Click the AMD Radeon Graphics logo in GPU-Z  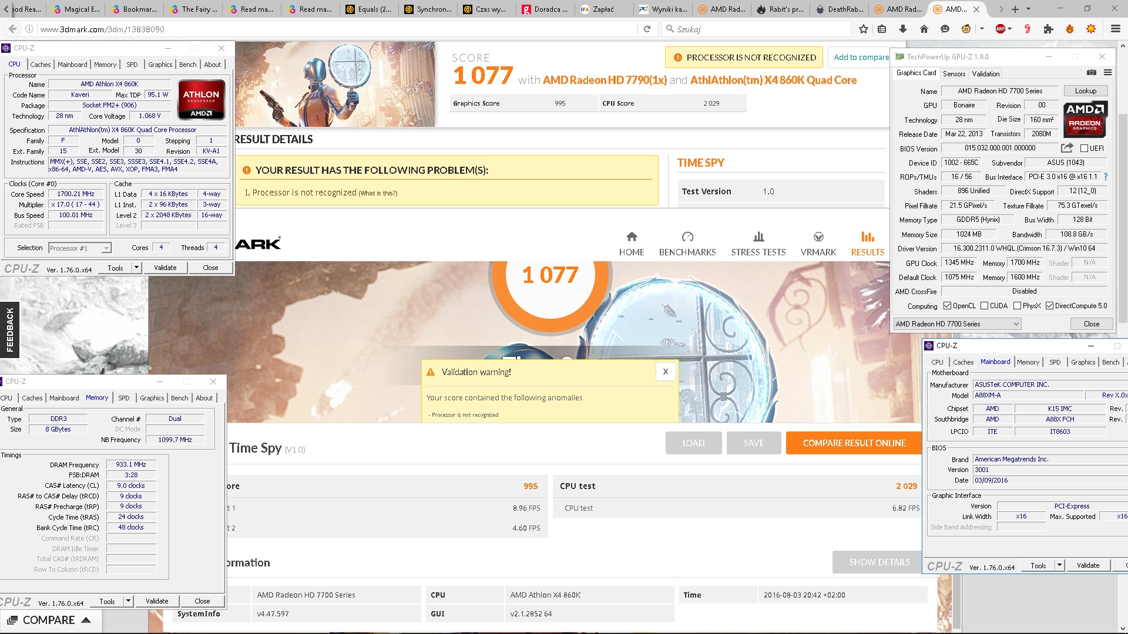[1085, 119]
